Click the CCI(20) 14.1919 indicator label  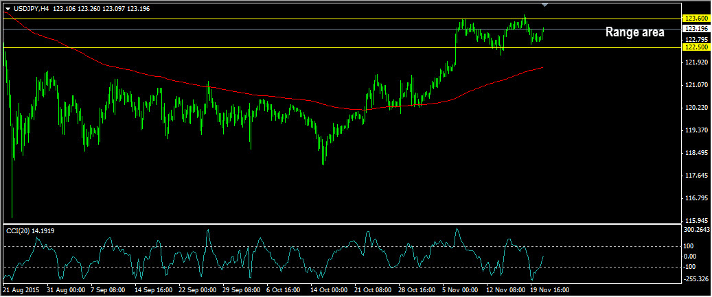30,230
